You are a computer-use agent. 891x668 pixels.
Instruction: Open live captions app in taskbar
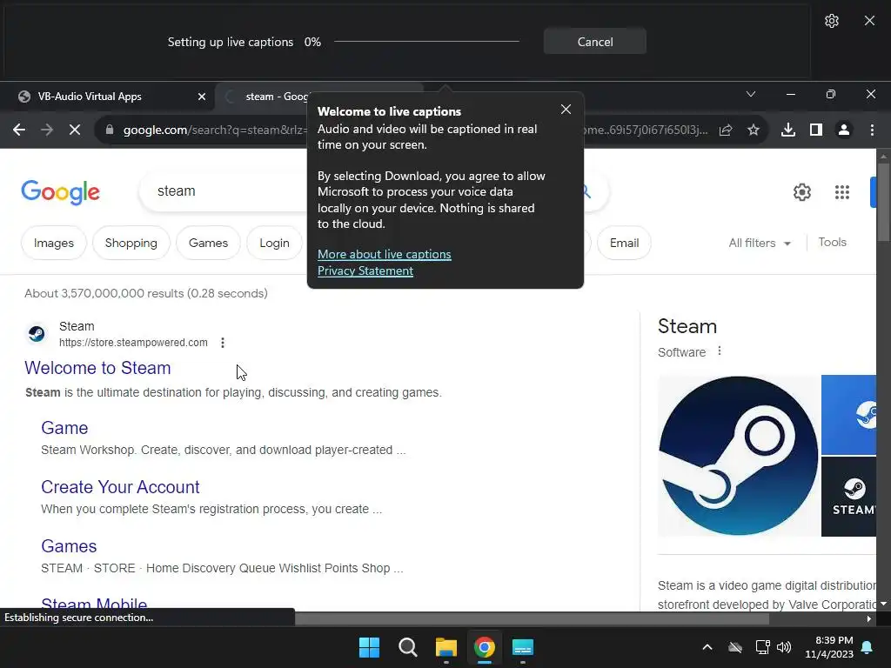(522, 647)
